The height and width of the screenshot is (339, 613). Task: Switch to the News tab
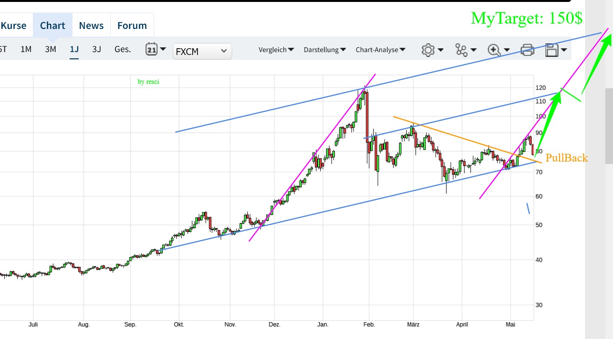coord(91,26)
